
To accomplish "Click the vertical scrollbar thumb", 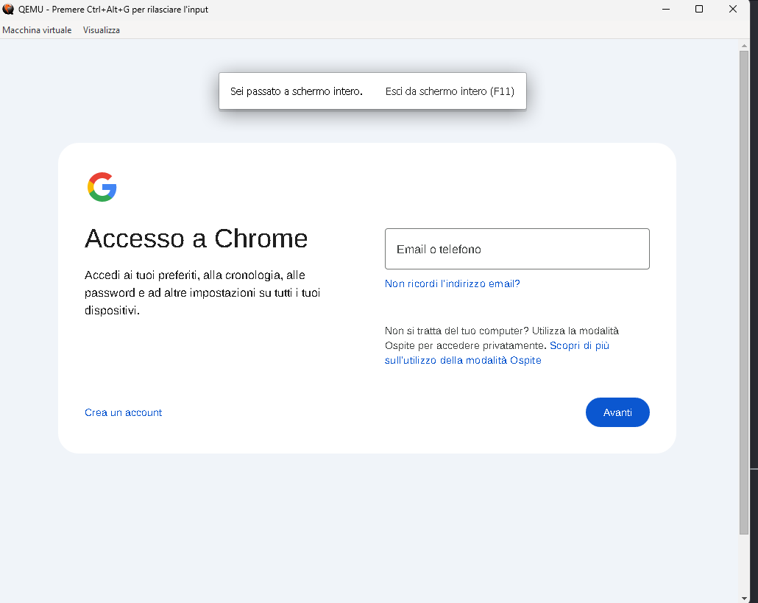I will click(x=744, y=292).
